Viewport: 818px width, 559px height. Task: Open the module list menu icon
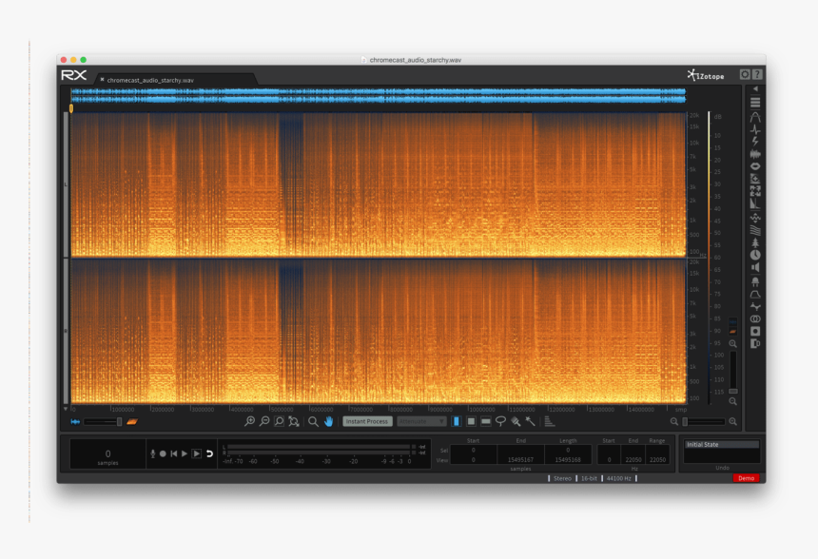[755, 103]
